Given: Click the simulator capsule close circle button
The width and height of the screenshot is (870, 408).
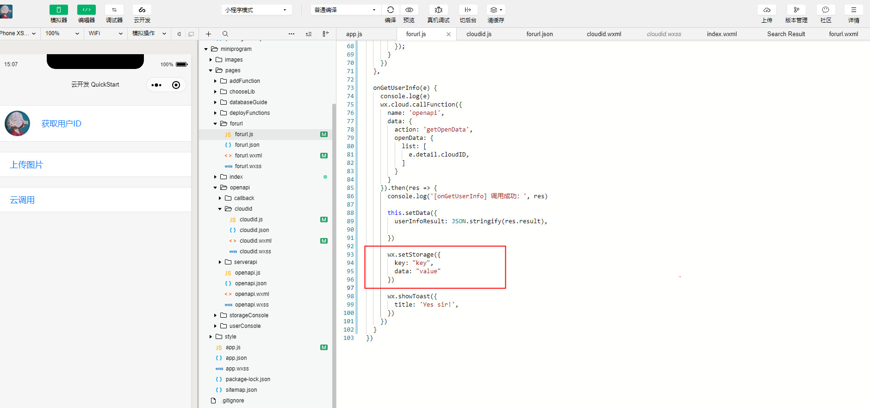Looking at the screenshot, I should pos(176,85).
